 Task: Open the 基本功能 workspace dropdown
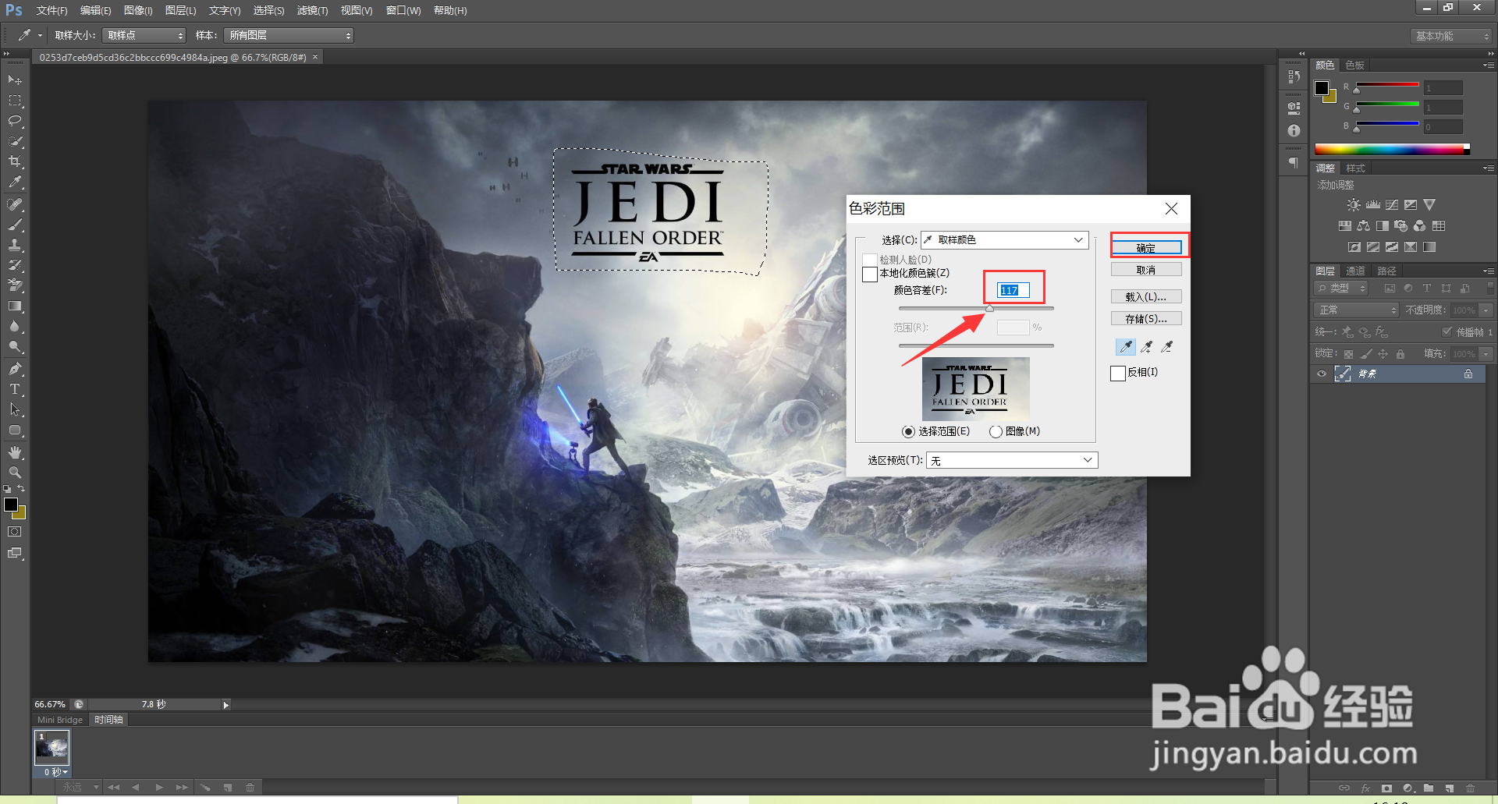point(1450,36)
